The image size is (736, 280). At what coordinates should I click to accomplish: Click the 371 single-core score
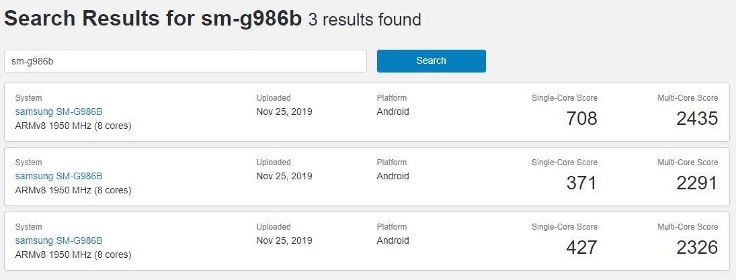coord(581,183)
